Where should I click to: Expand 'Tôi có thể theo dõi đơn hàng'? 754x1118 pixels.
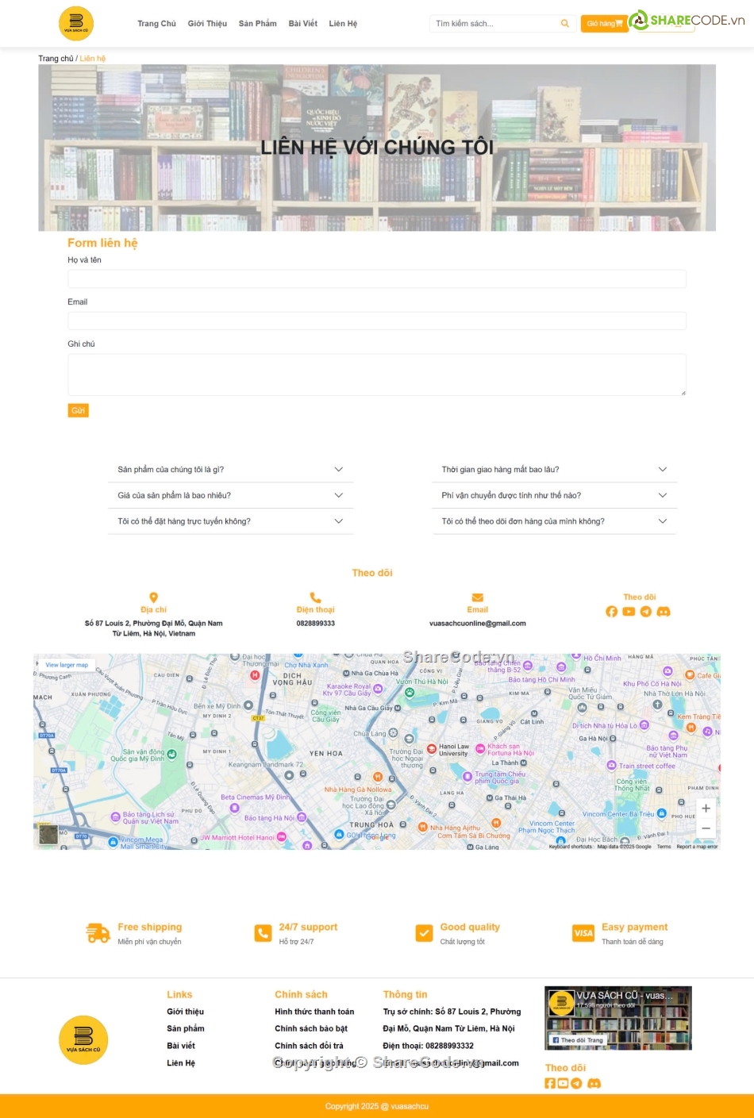pyautogui.click(x=555, y=521)
